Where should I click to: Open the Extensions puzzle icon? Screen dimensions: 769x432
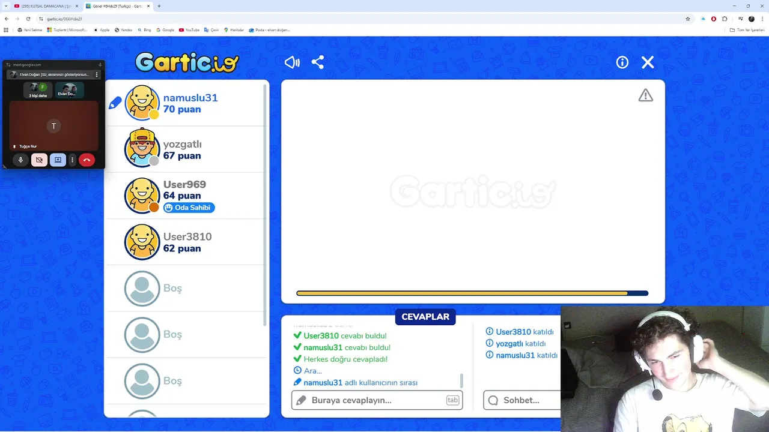point(725,19)
